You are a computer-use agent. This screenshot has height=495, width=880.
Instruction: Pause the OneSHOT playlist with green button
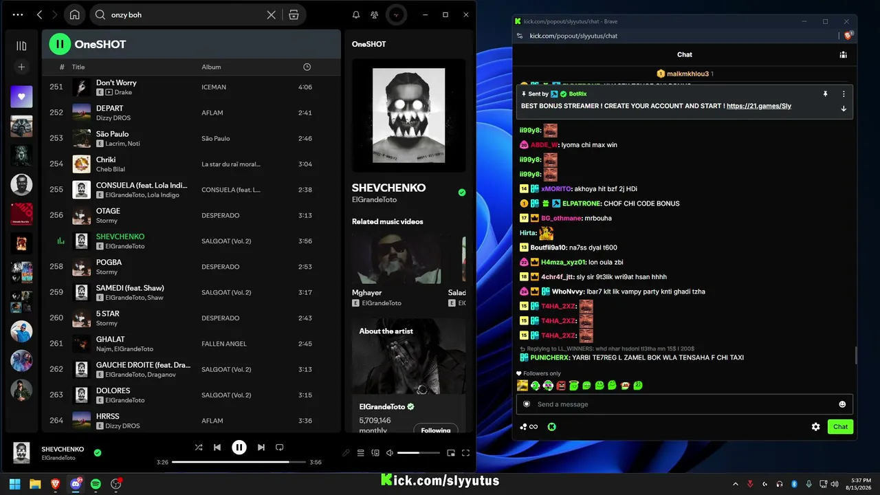tap(60, 44)
